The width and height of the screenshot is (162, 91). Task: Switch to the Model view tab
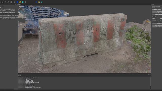point(19,5)
